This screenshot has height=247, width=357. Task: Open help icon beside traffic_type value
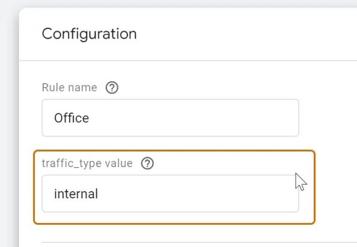coord(147,163)
